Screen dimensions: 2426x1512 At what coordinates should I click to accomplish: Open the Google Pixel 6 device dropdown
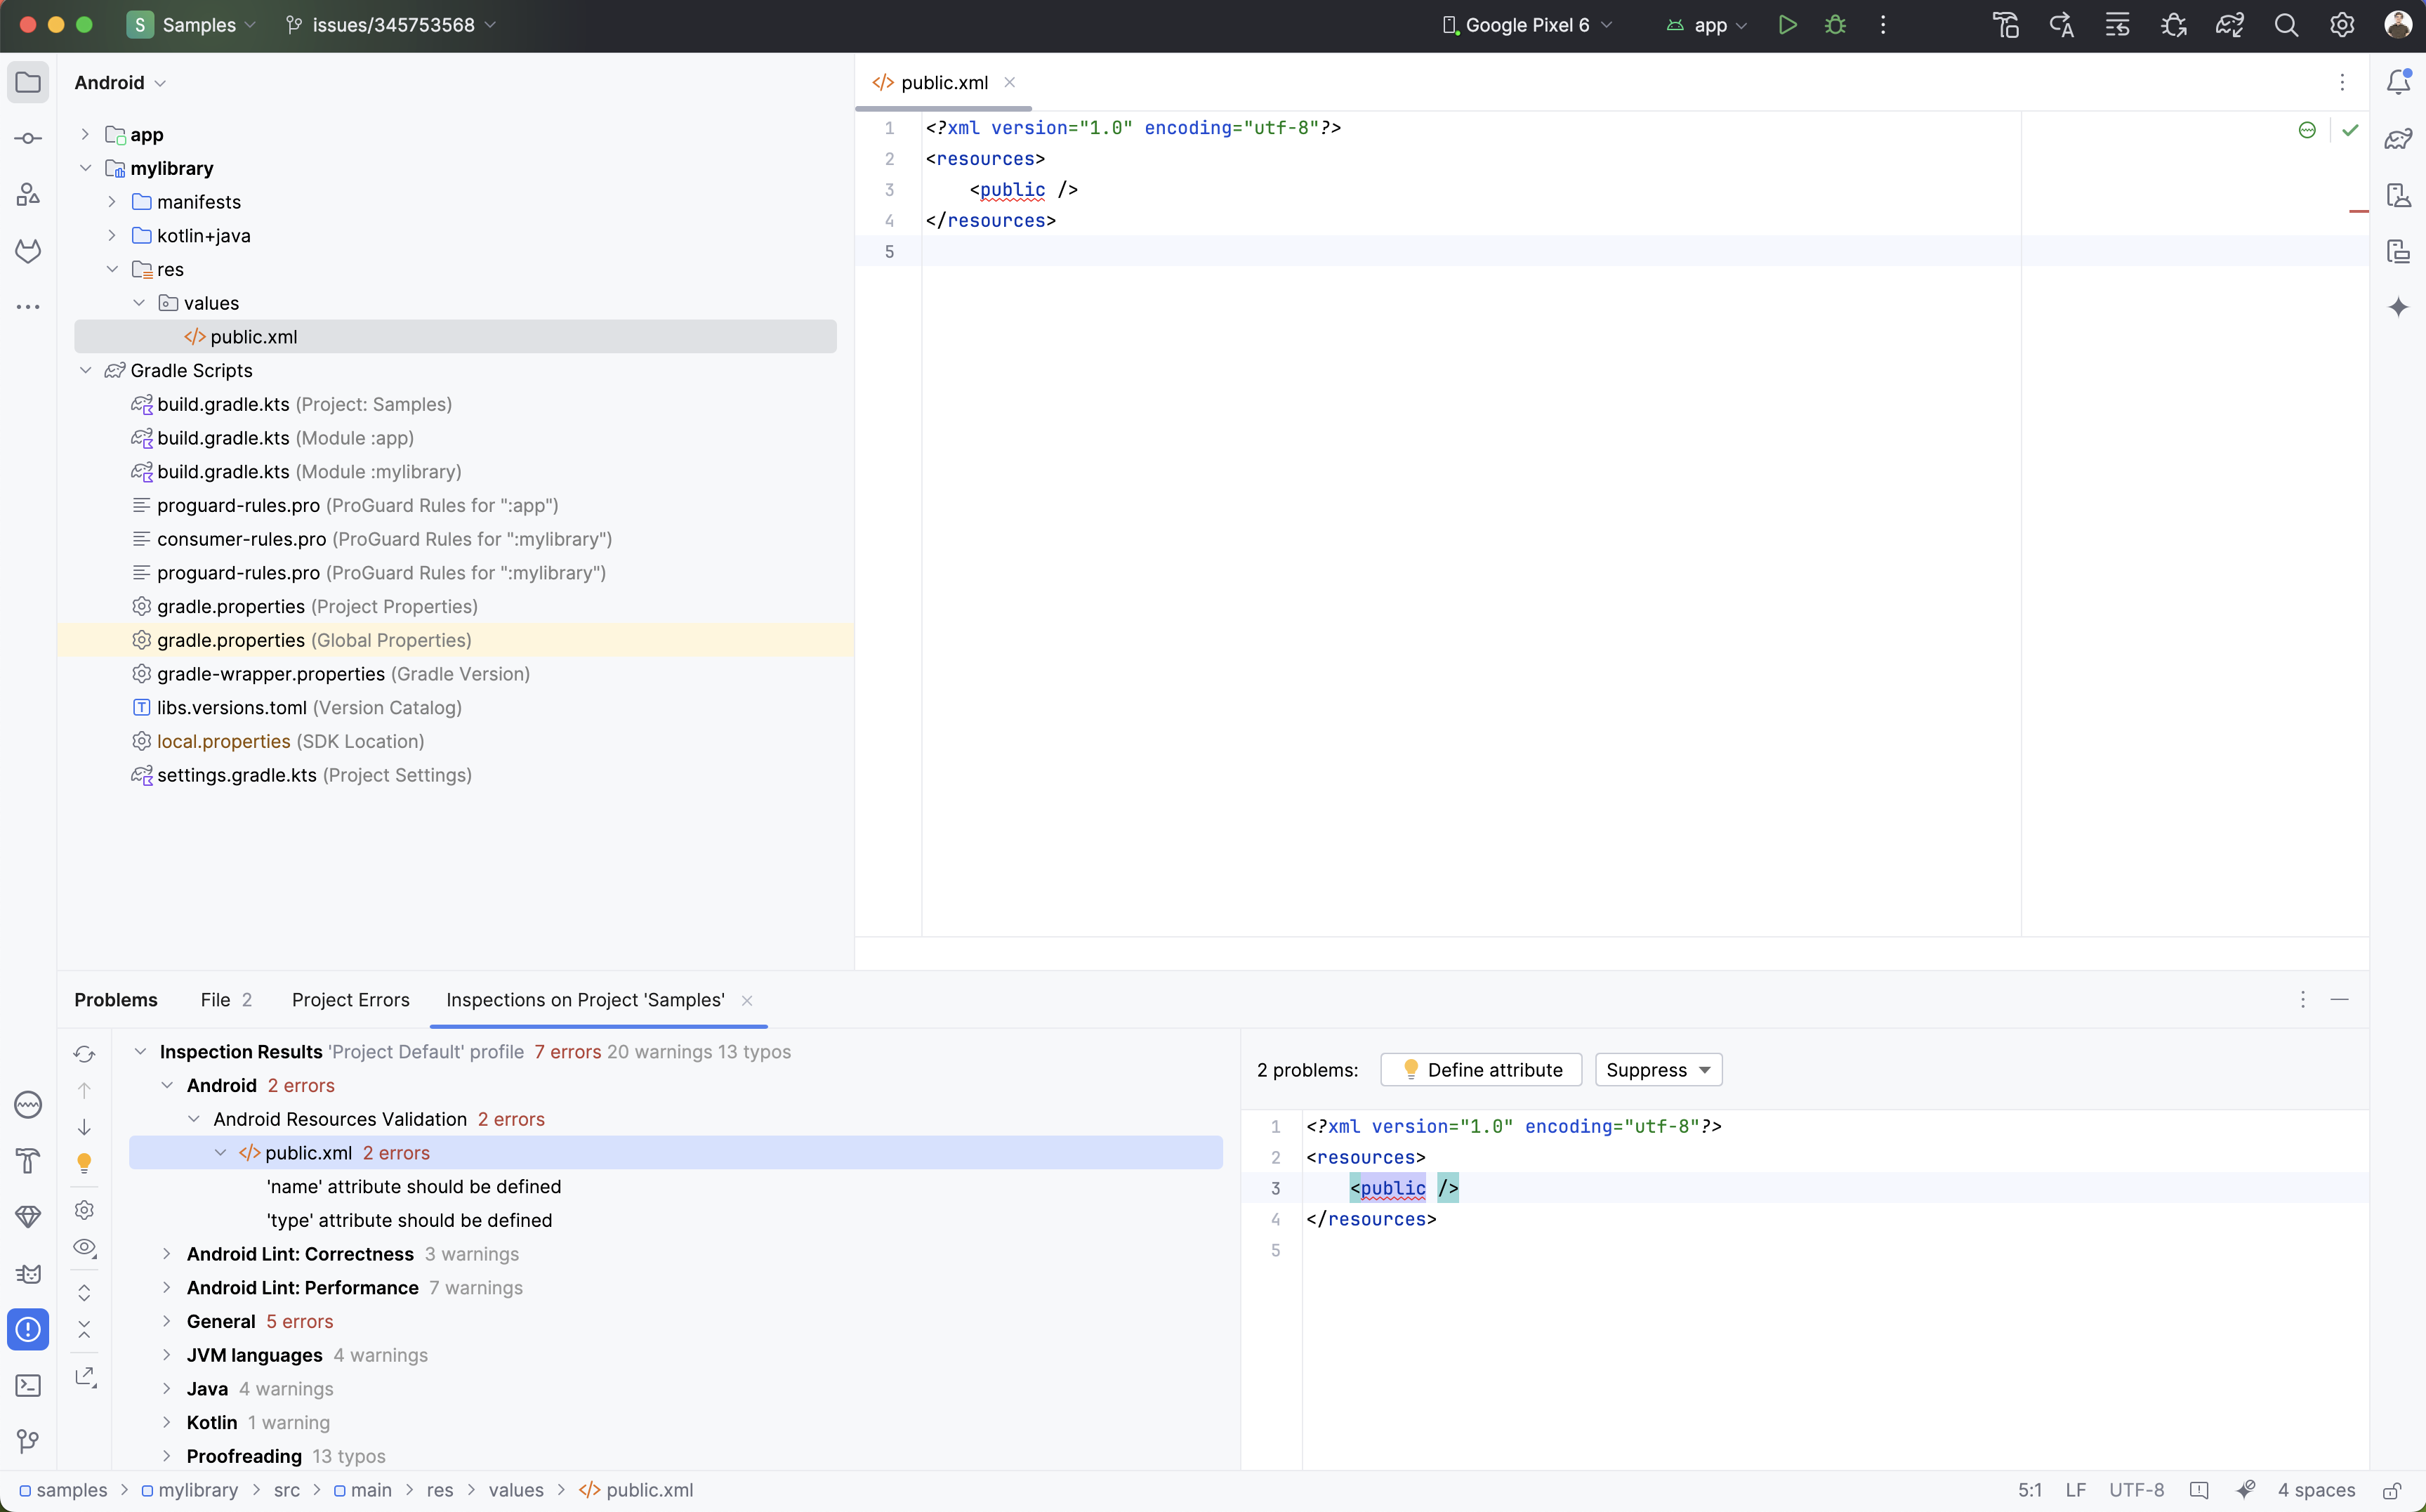pos(1527,25)
